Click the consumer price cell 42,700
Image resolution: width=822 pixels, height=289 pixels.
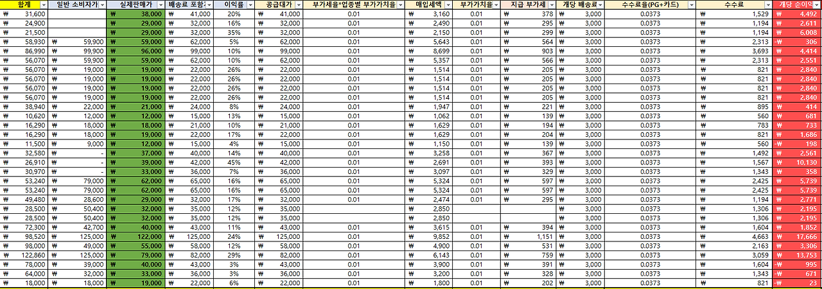click(78, 227)
